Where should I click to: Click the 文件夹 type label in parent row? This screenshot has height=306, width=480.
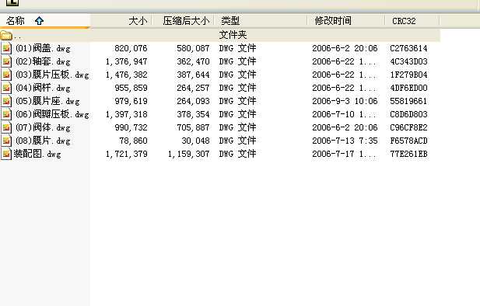click(x=233, y=35)
